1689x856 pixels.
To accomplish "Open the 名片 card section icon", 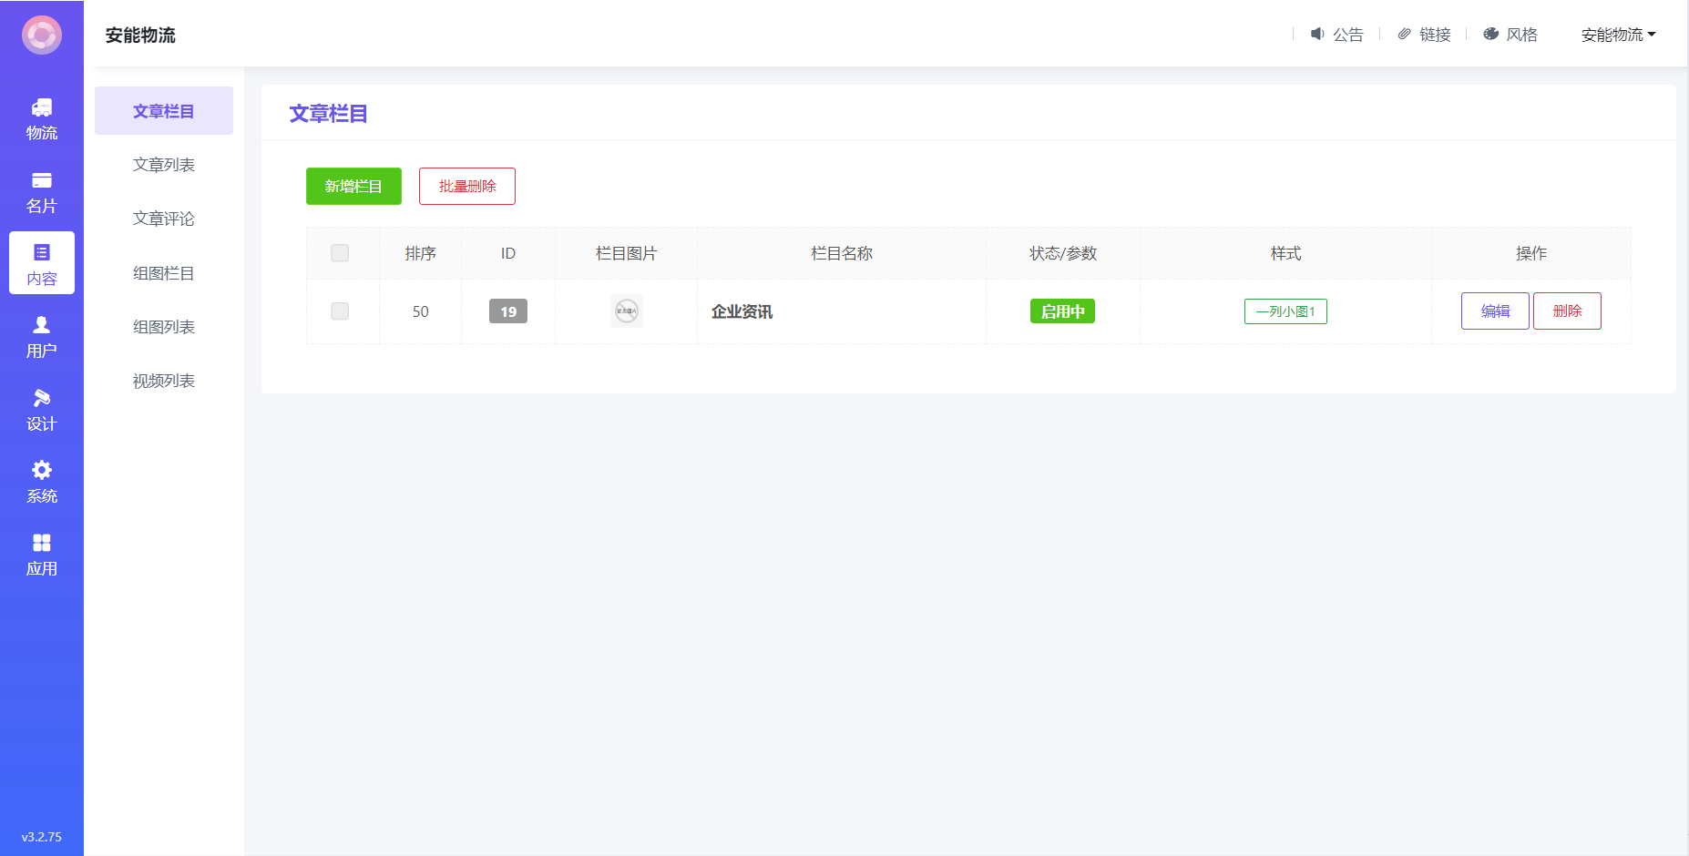I will pyautogui.click(x=42, y=180).
